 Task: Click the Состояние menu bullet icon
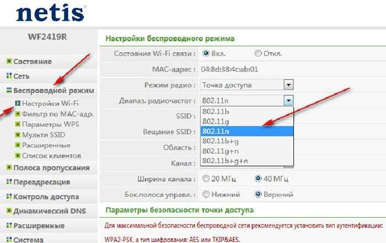pyautogui.click(x=9, y=61)
